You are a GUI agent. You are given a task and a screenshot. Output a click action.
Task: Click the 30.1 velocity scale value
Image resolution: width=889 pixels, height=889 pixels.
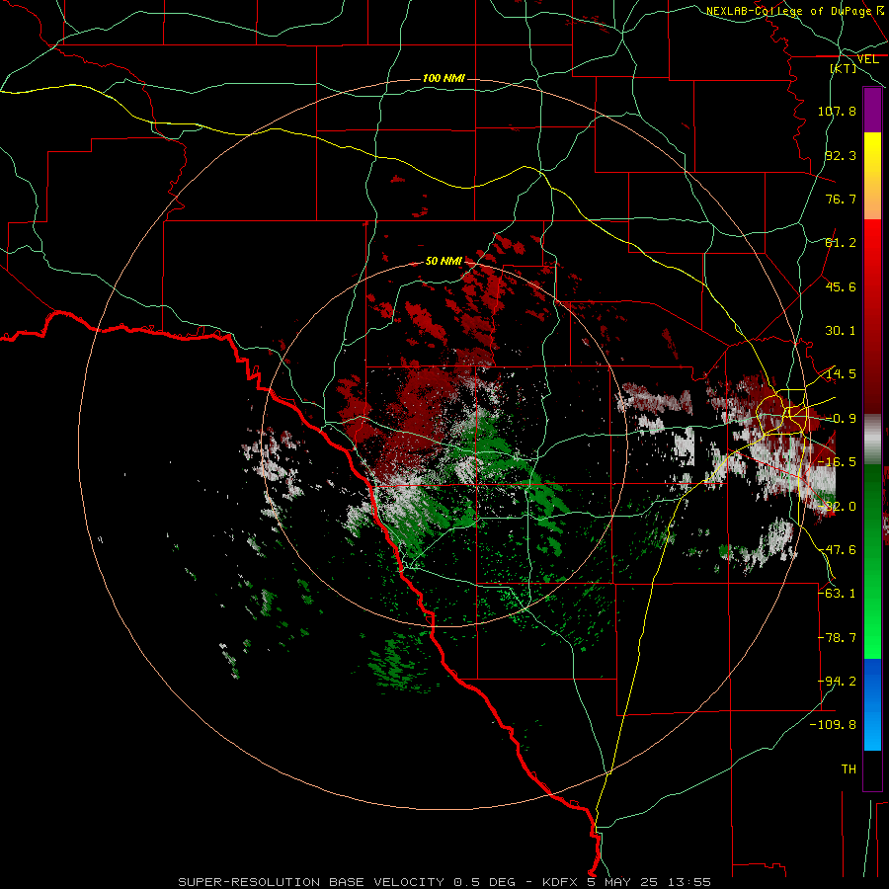841,331
